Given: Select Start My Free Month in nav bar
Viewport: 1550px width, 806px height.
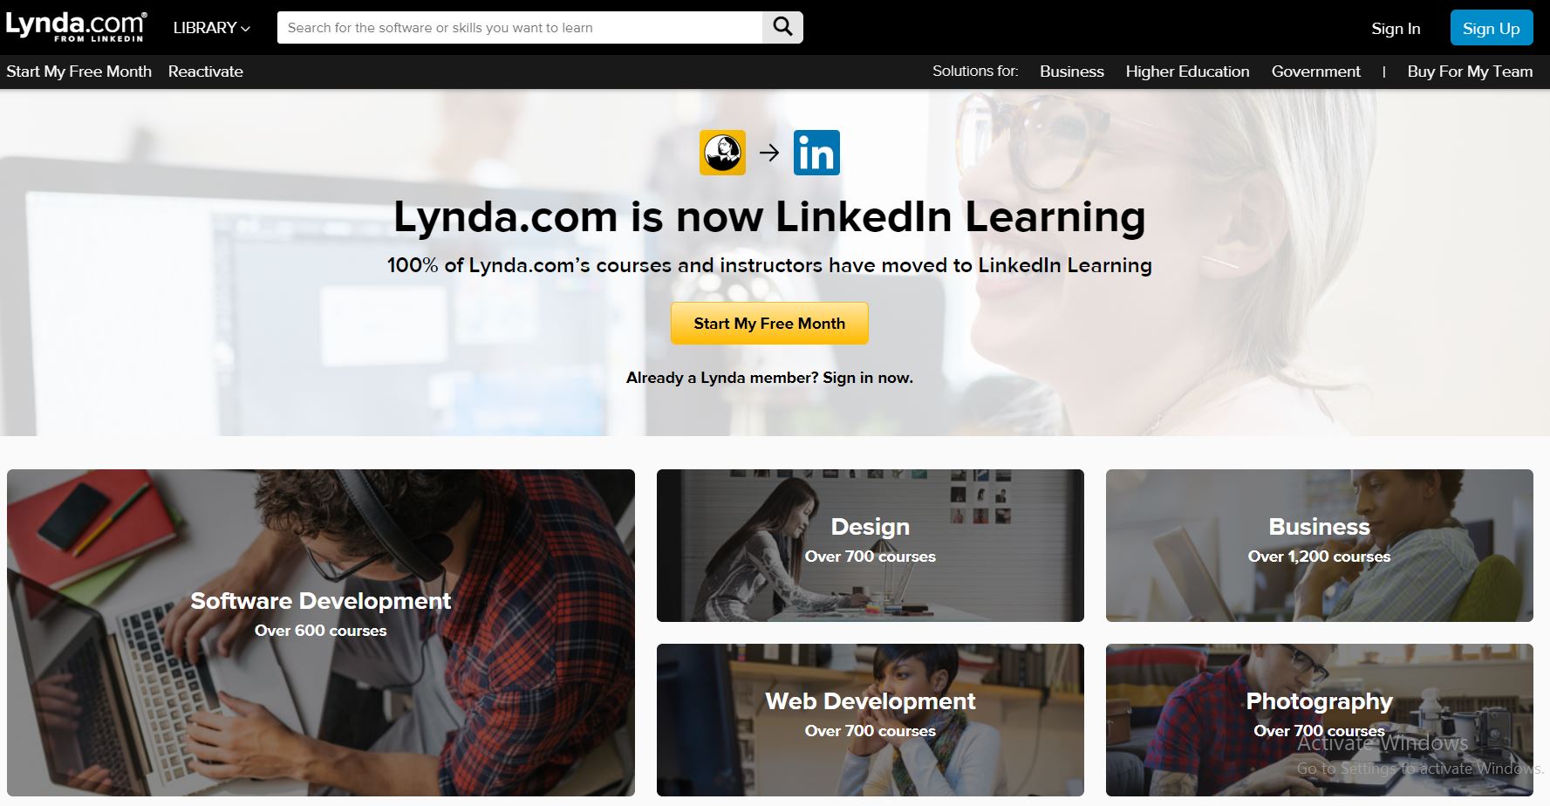Looking at the screenshot, I should (x=79, y=72).
